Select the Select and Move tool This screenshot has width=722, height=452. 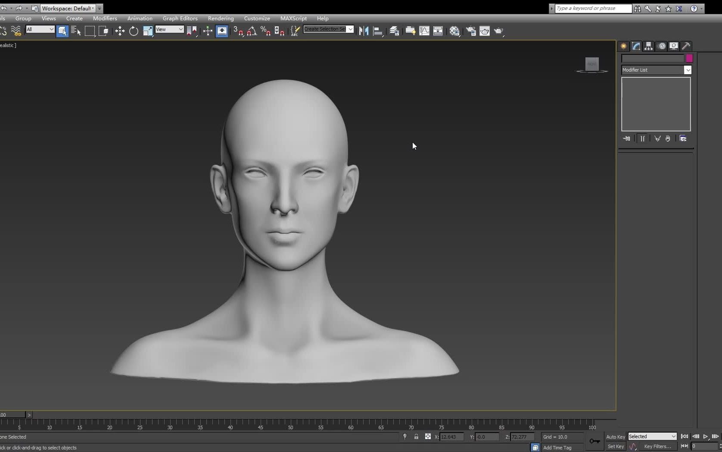pos(119,31)
